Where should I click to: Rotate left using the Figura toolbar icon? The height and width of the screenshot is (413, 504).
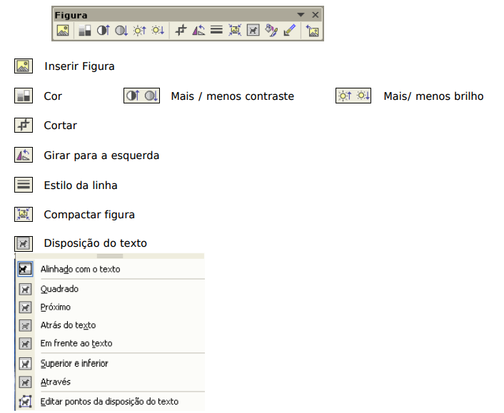click(x=199, y=31)
